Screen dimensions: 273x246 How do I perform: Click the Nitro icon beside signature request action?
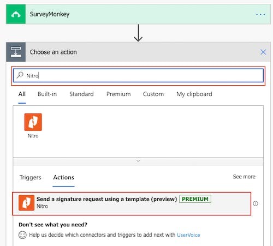pyautogui.click(x=26, y=203)
